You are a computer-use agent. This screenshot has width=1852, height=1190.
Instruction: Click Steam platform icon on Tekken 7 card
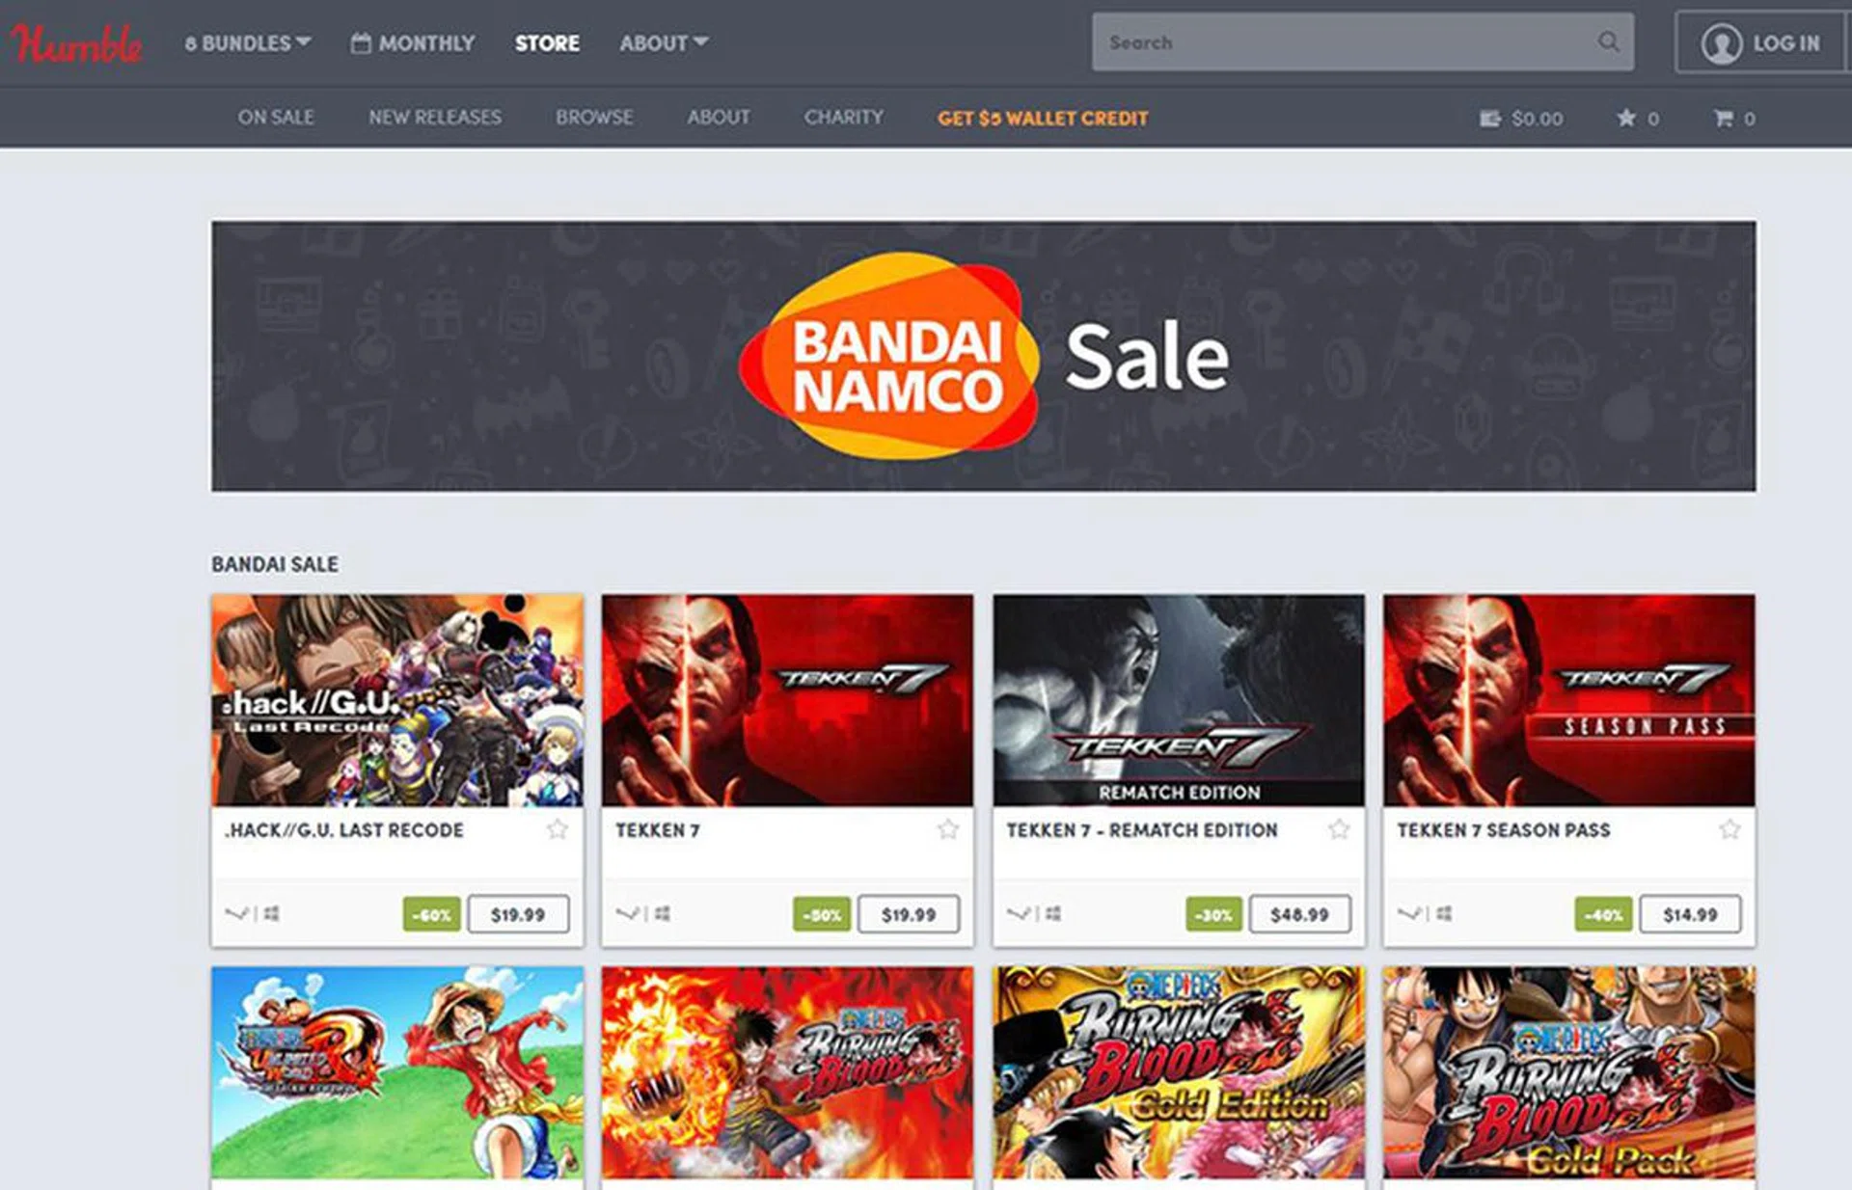627,913
